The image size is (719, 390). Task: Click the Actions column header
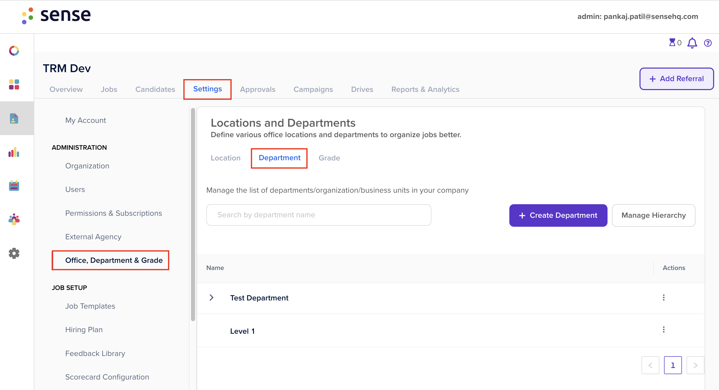point(674,268)
